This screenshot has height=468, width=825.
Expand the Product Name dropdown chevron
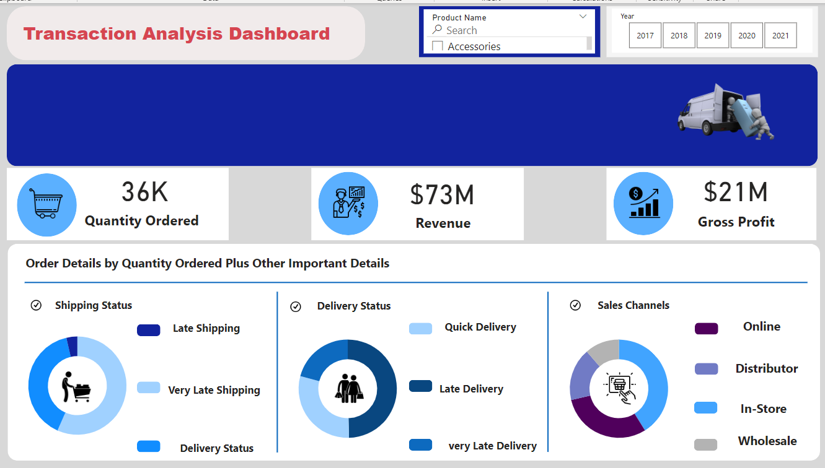[583, 17]
